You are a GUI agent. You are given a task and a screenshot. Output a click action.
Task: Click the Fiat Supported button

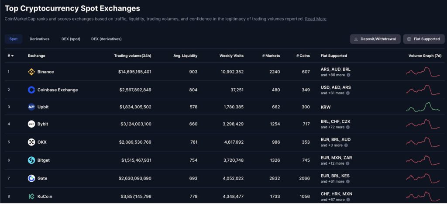(x=423, y=39)
